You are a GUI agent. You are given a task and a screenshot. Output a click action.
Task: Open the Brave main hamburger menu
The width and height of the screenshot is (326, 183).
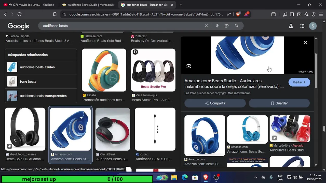pos(321,14)
